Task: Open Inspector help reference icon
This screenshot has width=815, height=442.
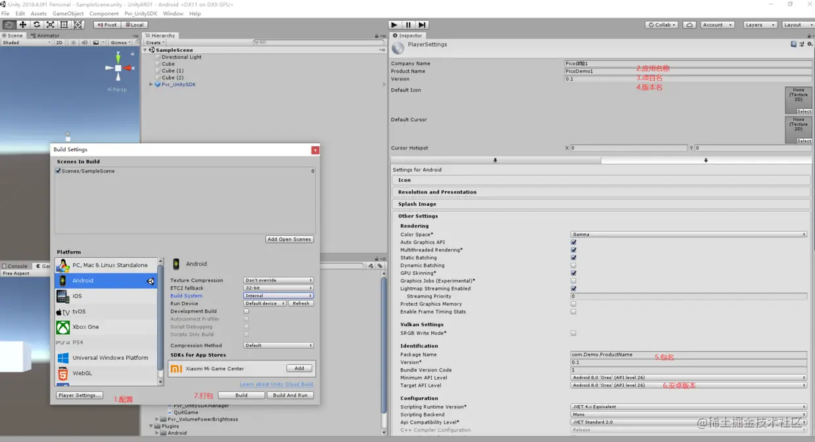Action: pyautogui.click(x=794, y=44)
